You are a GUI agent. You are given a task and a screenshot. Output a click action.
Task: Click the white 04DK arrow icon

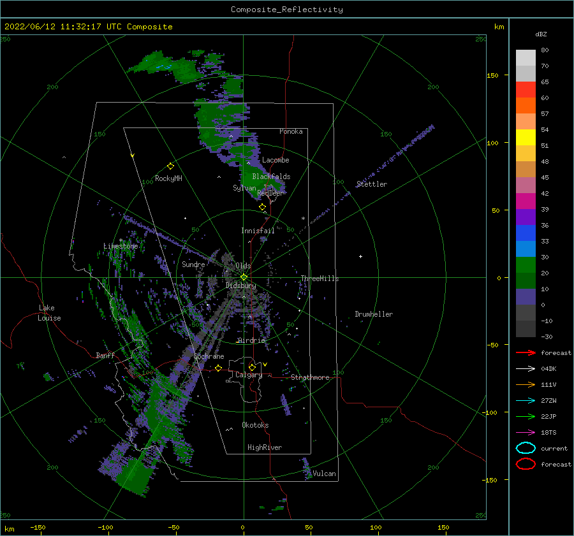[x=526, y=368]
